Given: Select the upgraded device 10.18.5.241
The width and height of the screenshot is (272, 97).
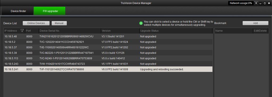Looking at the screenshot, I should point(108,69).
